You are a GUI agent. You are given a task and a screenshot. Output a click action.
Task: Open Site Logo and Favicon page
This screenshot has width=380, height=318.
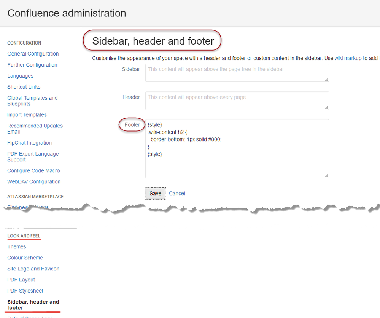[x=33, y=269]
